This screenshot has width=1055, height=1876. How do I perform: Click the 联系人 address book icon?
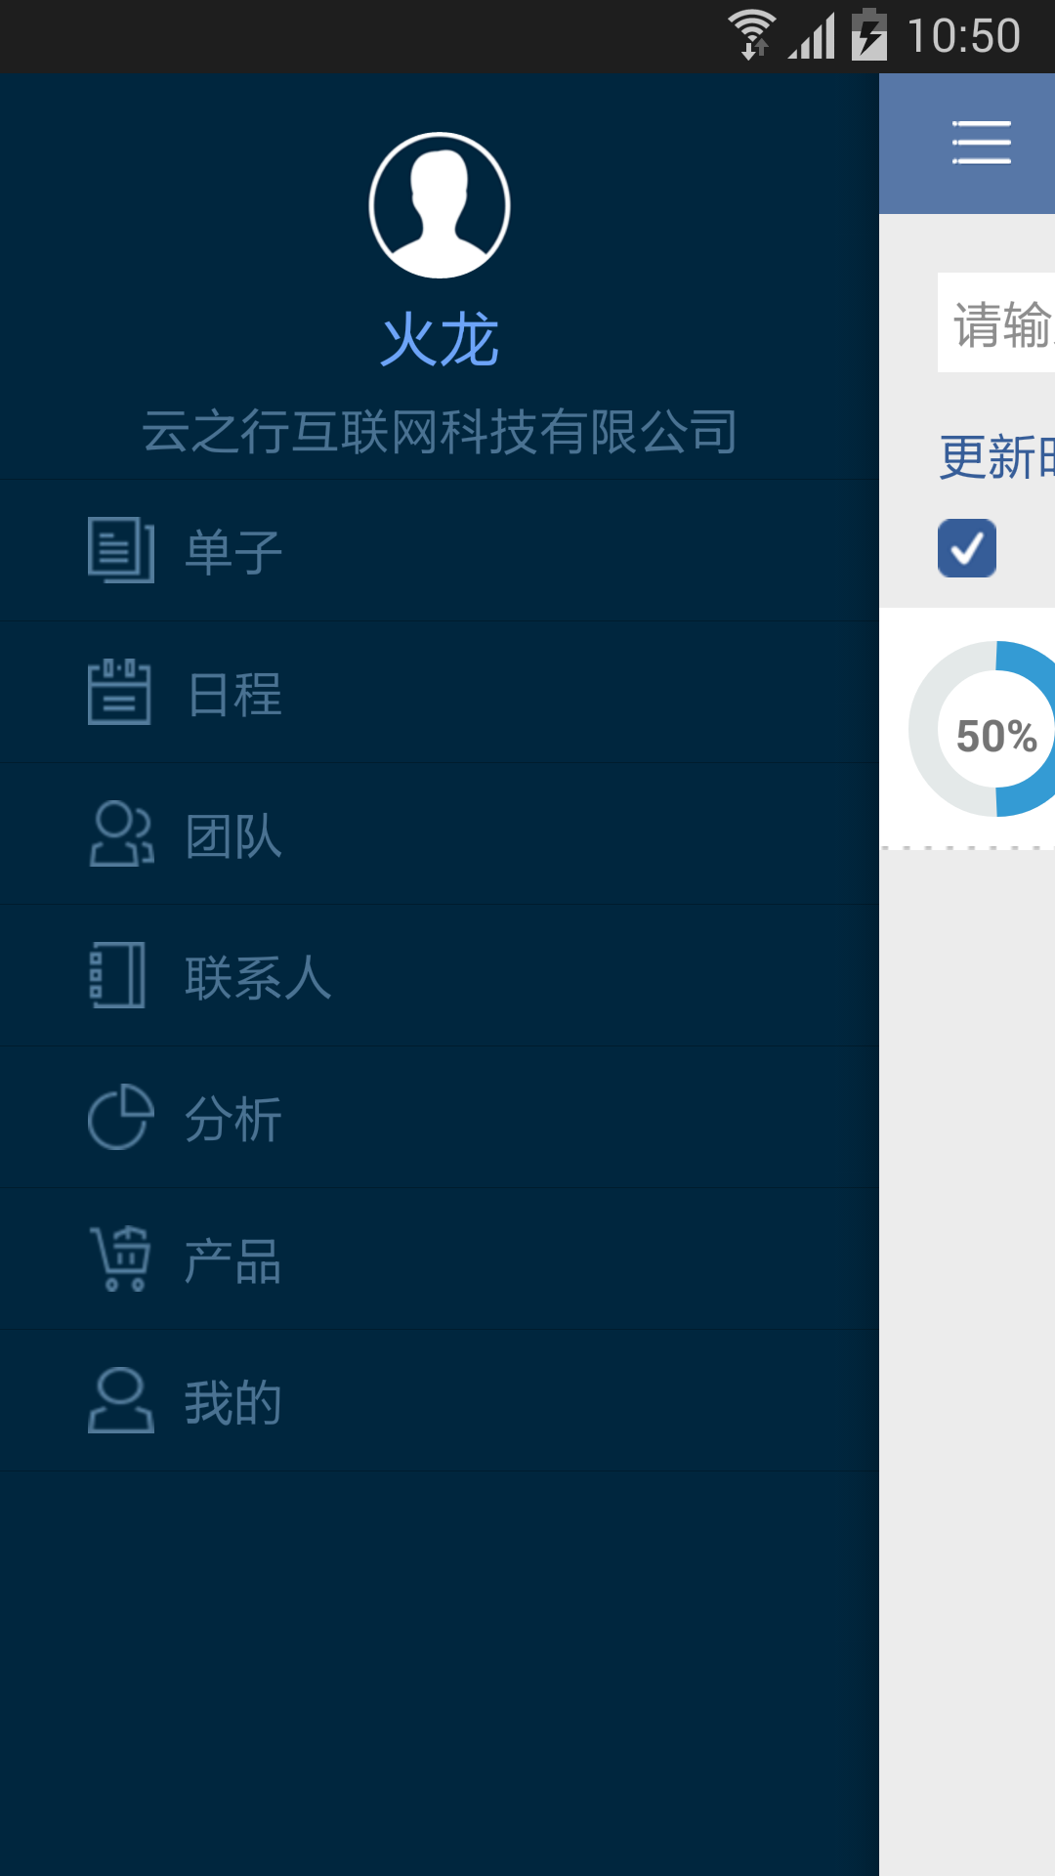[118, 975]
